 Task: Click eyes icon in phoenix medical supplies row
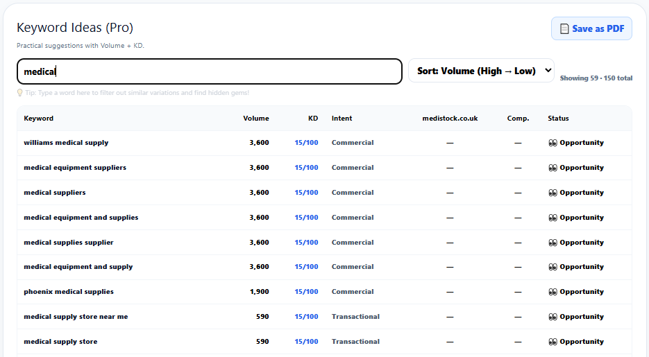553,292
